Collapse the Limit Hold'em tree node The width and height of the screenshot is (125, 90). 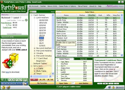[34, 18]
